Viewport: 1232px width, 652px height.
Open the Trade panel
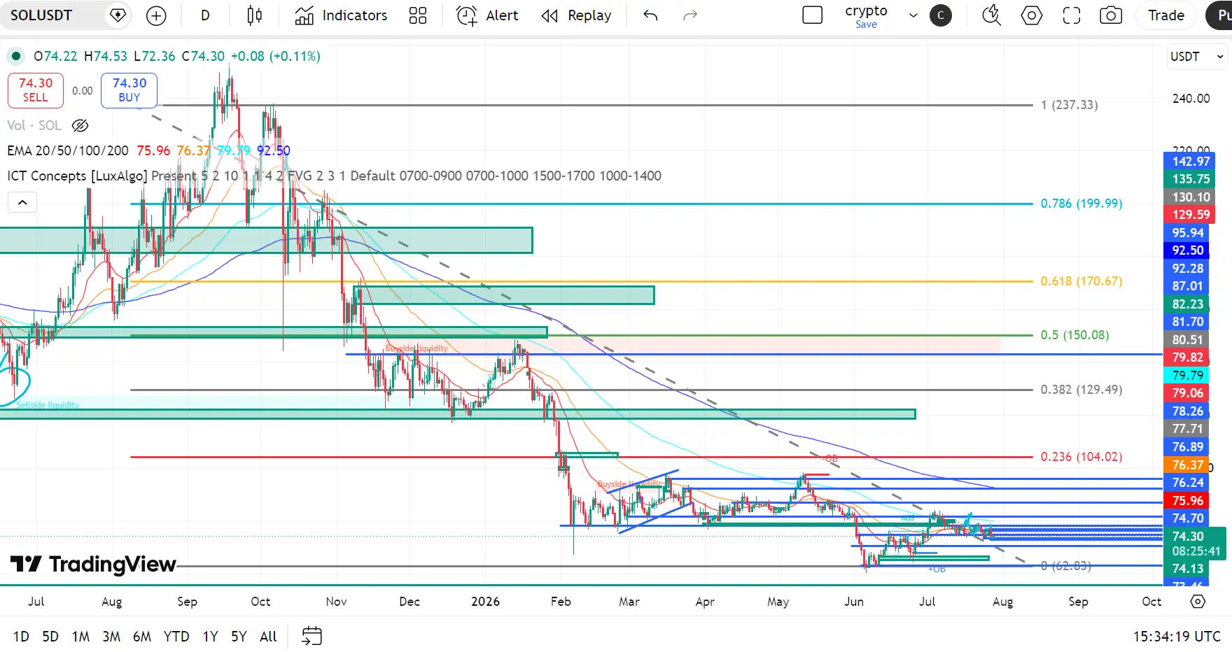pyautogui.click(x=1166, y=15)
